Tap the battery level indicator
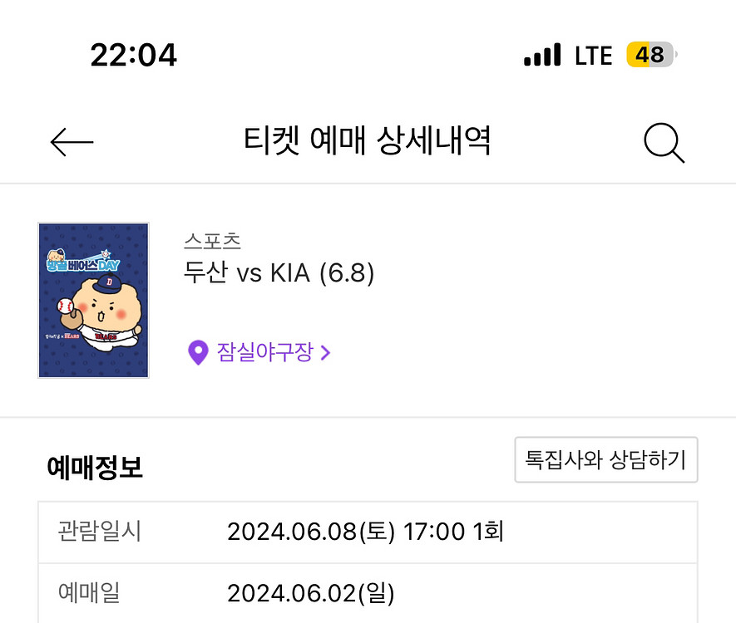The height and width of the screenshot is (623, 736). pyautogui.click(x=651, y=56)
